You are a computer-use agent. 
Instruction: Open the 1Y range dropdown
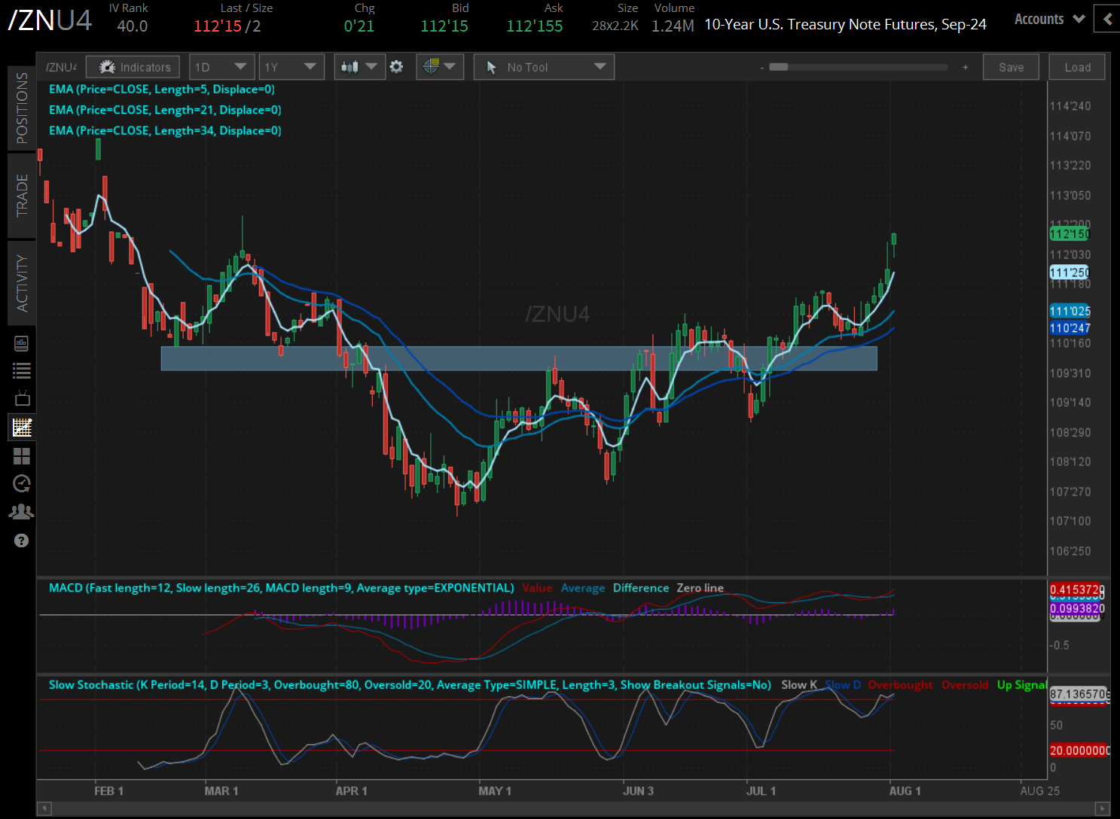click(291, 66)
